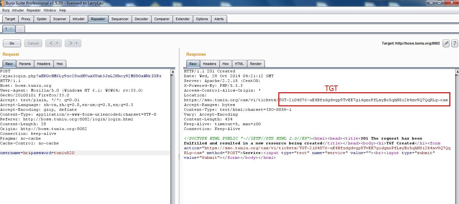
Task: Add a new repeater tab with ...
Action: [20, 29]
